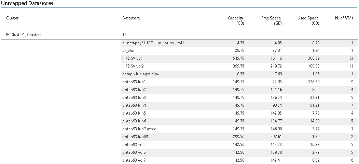
Task: Click the Datastore column header
Action: [131, 18]
